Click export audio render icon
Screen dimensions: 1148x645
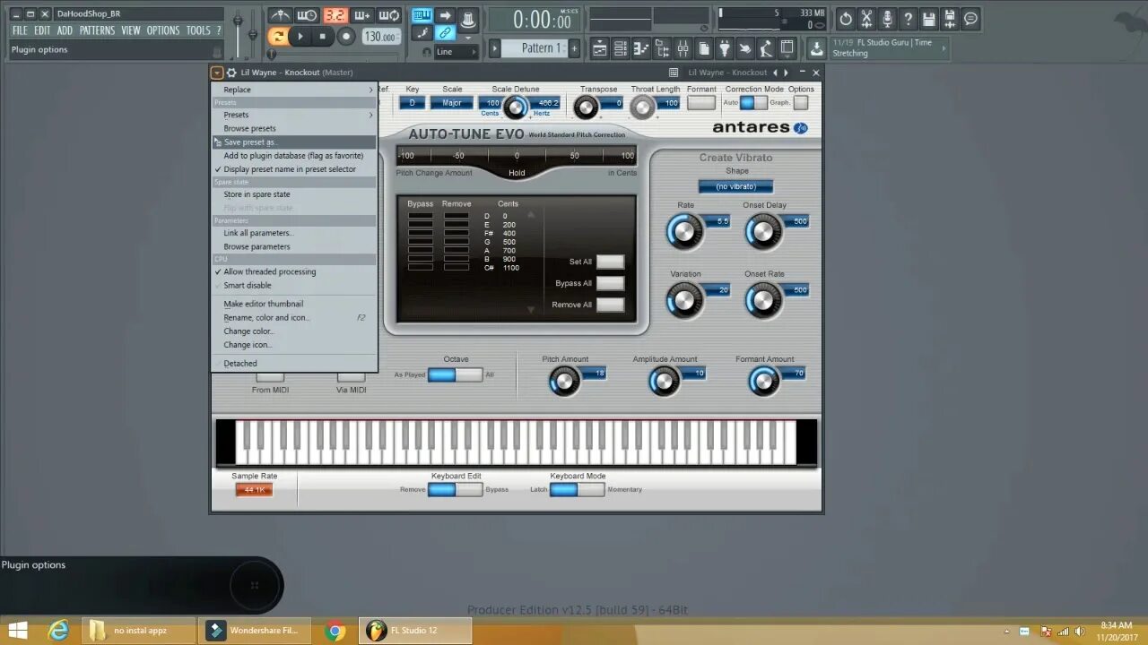pyautogui.click(x=950, y=18)
